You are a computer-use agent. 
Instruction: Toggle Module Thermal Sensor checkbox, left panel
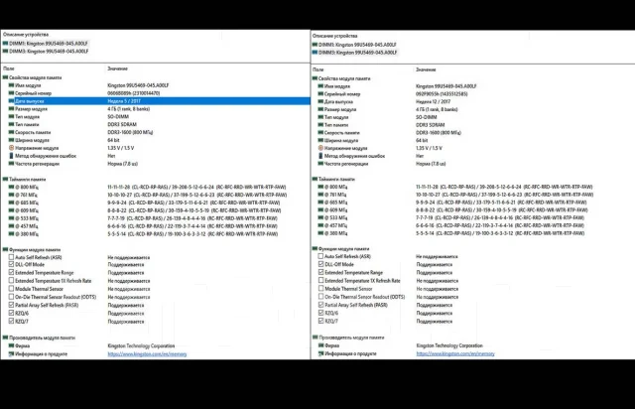(11, 289)
